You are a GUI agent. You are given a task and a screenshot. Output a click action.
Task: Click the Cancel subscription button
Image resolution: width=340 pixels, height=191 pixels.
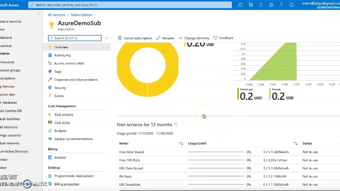(x=135, y=38)
